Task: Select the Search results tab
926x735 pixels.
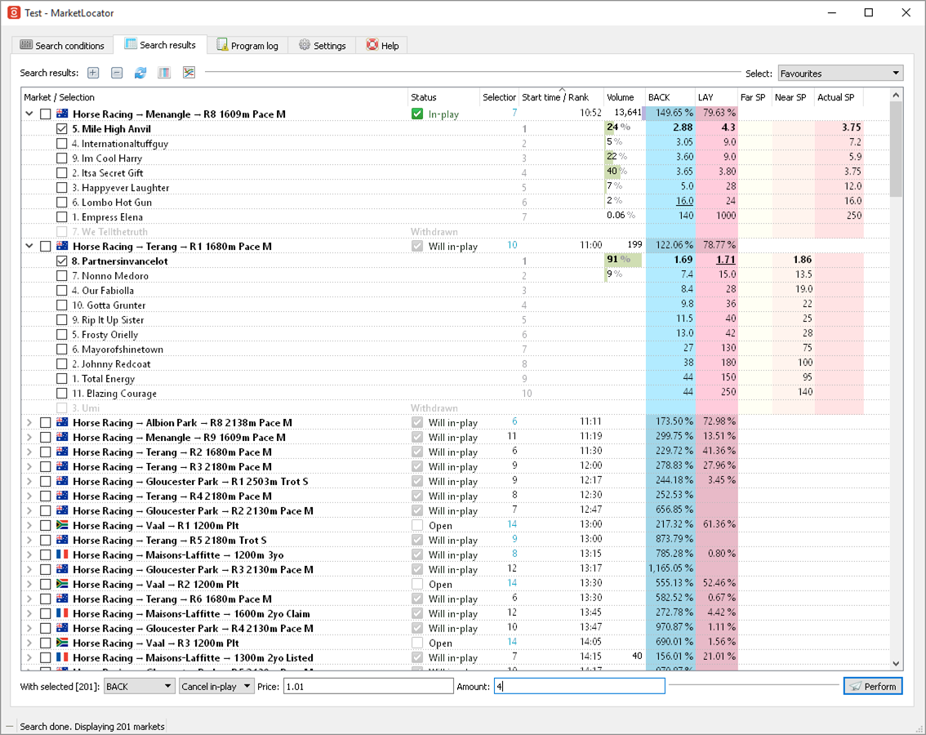Action: click(x=160, y=45)
